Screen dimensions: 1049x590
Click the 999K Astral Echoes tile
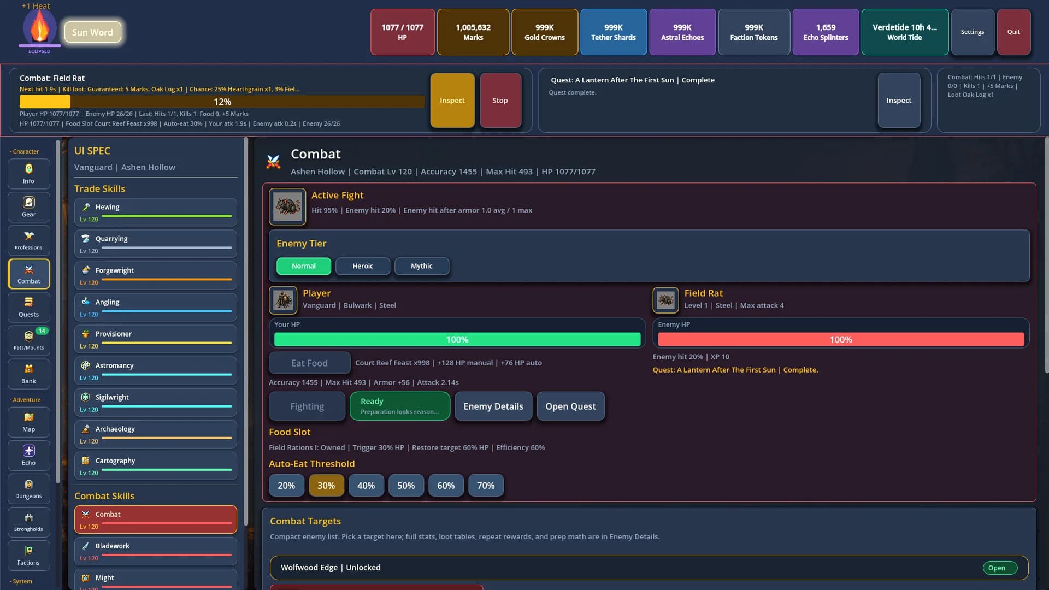tap(682, 32)
